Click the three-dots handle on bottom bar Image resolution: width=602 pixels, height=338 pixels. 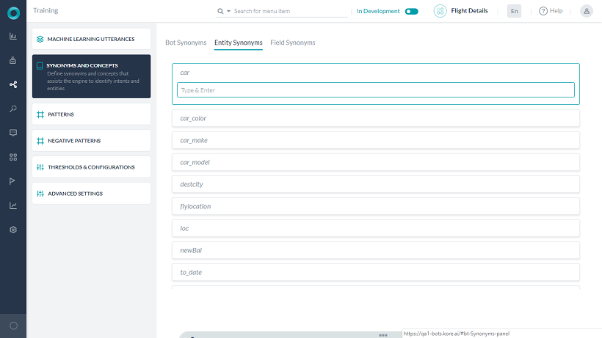point(382,335)
